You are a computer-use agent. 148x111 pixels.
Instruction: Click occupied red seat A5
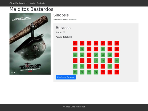[x=103, y=43]
